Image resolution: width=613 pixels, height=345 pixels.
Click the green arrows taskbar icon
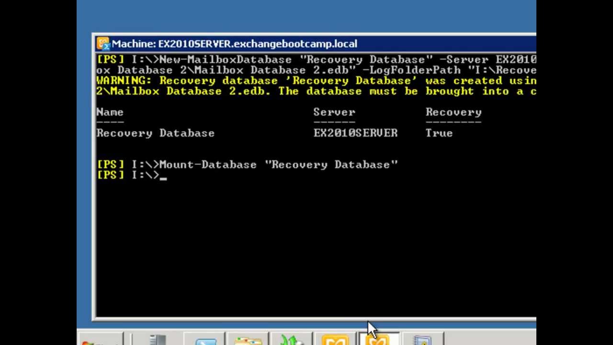(x=291, y=339)
